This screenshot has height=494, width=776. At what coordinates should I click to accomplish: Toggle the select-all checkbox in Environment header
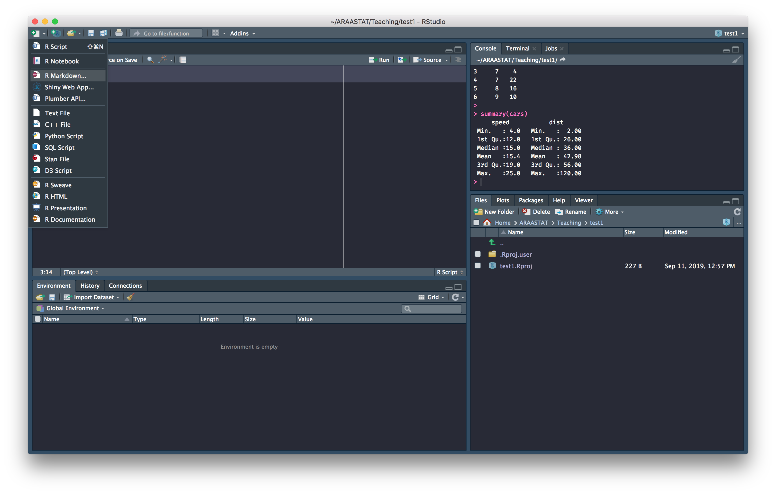pyautogui.click(x=38, y=319)
